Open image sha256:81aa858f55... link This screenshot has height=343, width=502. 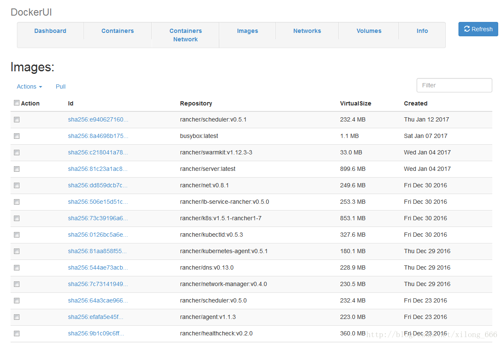point(97,251)
